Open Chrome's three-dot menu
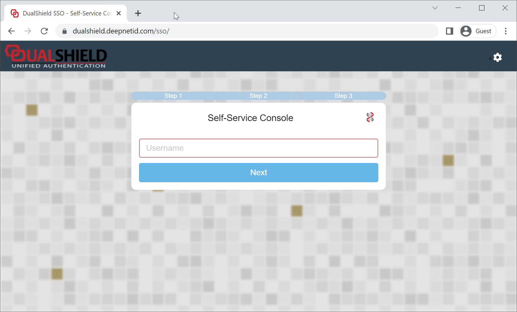This screenshot has width=517, height=312. point(506,31)
